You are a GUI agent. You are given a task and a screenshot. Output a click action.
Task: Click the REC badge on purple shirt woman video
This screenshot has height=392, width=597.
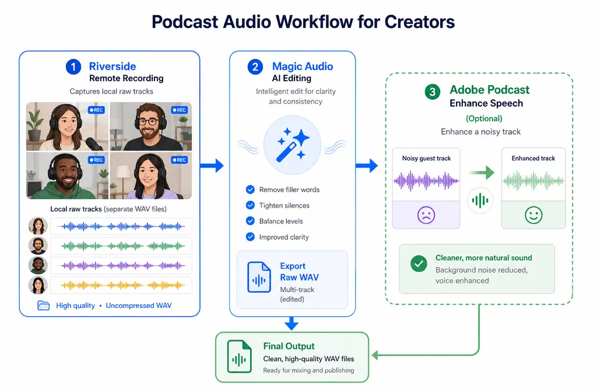179,160
